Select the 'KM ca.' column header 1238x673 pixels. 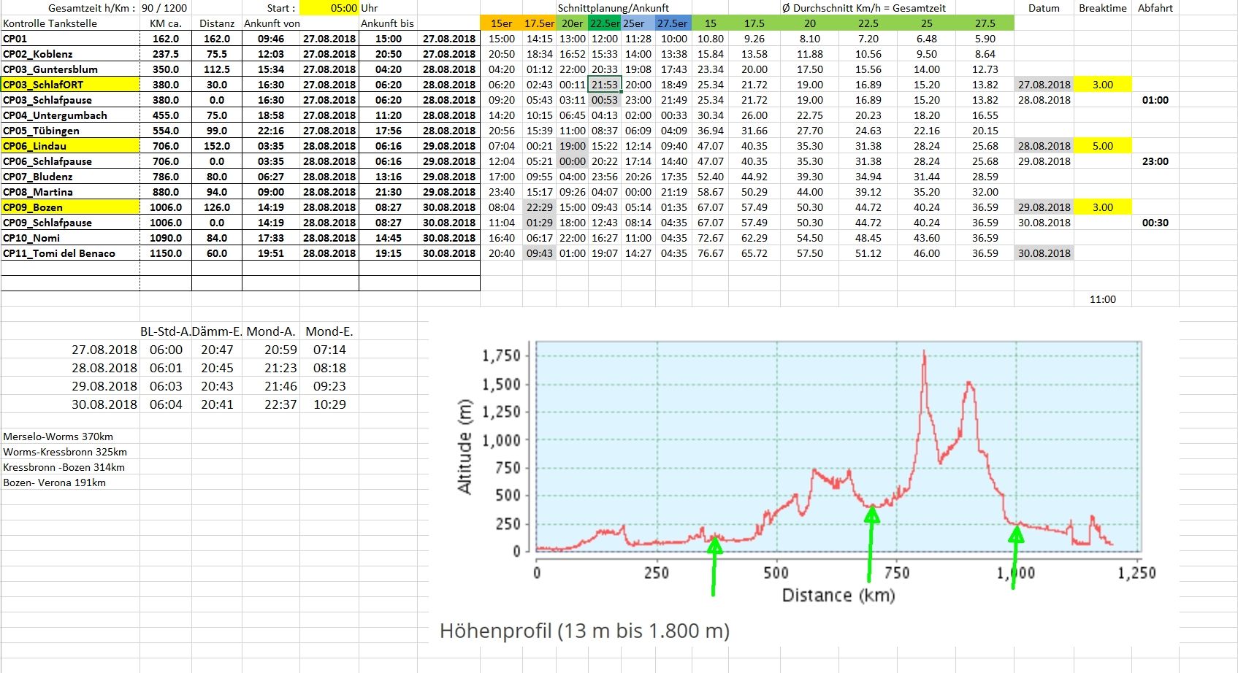166,23
